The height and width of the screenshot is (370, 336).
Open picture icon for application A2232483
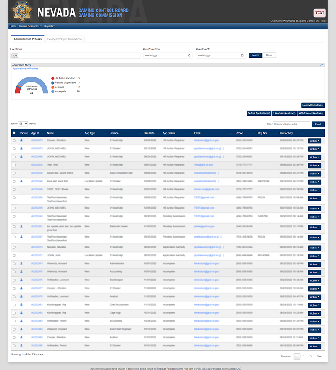tap(21, 321)
